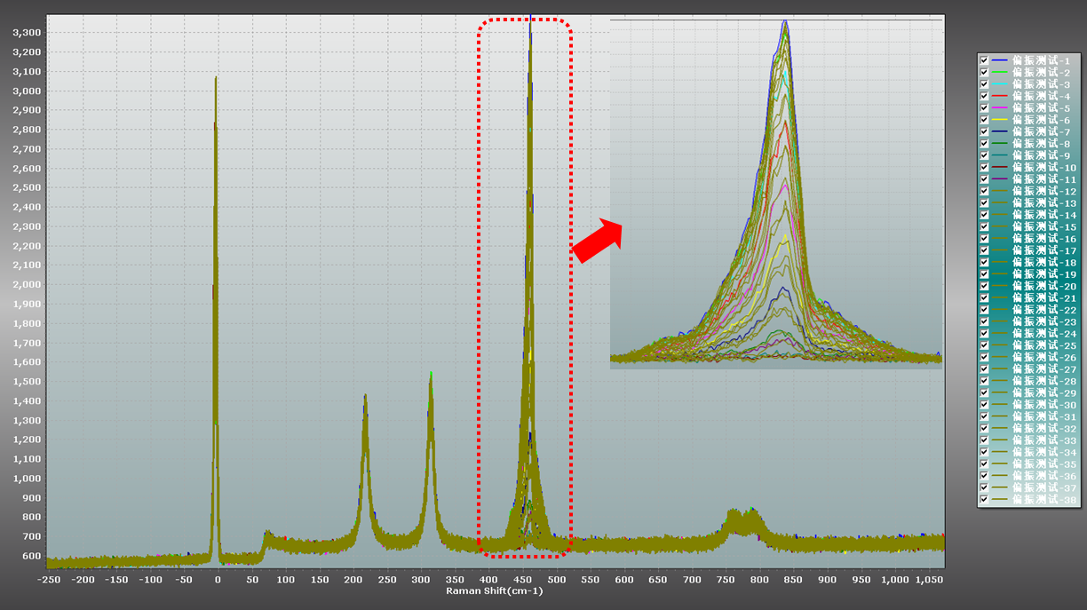Select the 偏振测试-23 legend label text

(1044, 321)
